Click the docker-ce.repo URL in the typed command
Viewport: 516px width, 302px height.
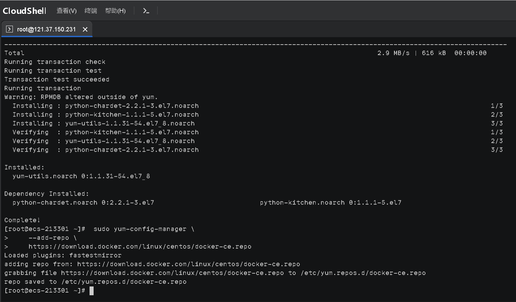pyautogui.click(x=140, y=247)
